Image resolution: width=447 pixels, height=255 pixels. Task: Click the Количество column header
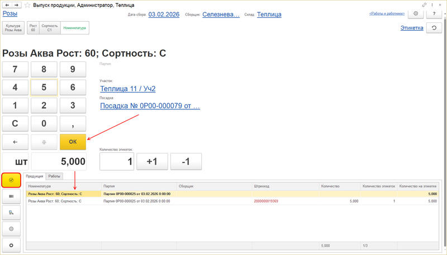[x=340, y=186]
